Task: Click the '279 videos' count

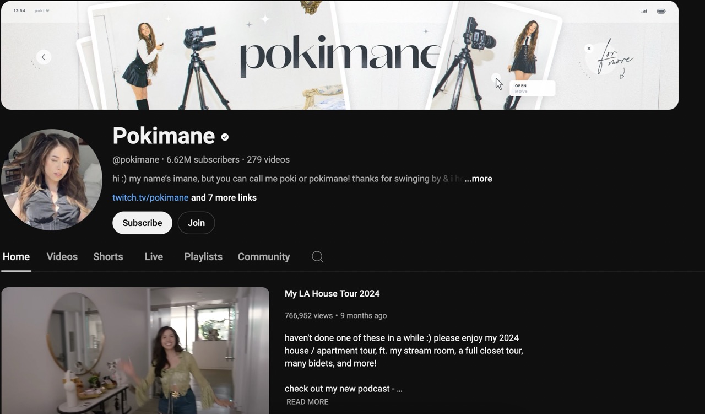Action: pos(268,159)
